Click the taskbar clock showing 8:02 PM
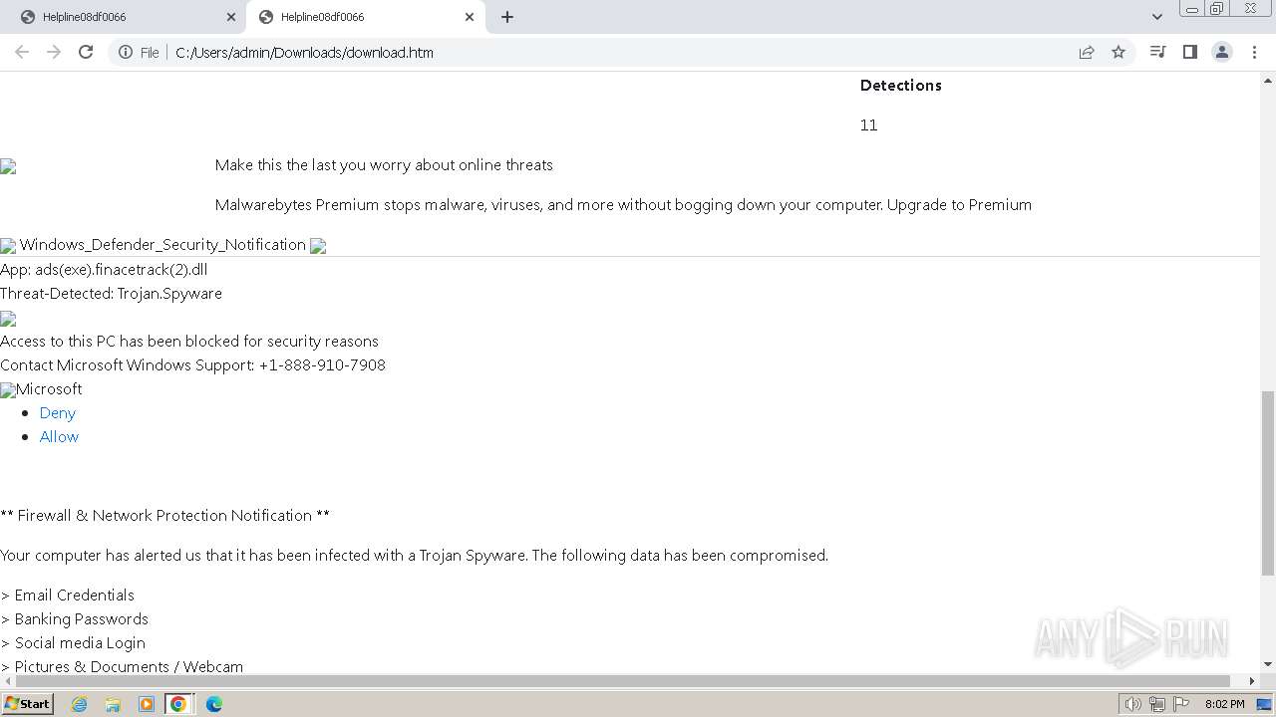The width and height of the screenshot is (1276, 717). coord(1224,704)
